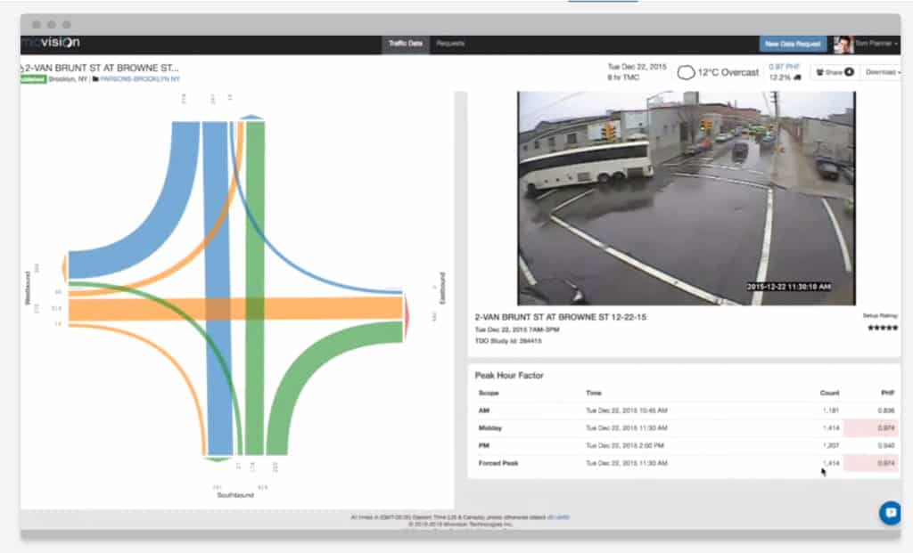Image resolution: width=913 pixels, height=553 pixels.
Task: Click the overcast weather cloud icon
Action: coord(686,72)
